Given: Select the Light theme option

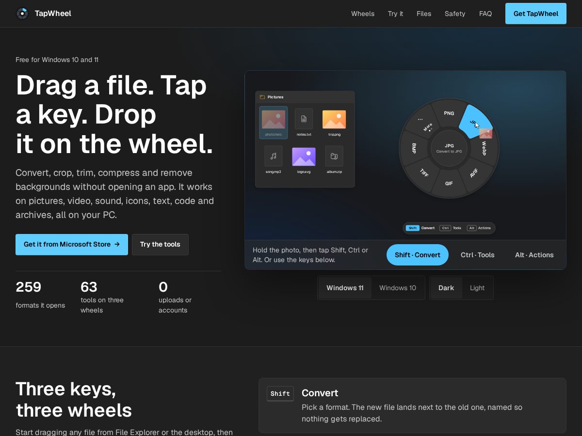Looking at the screenshot, I should coord(477,288).
